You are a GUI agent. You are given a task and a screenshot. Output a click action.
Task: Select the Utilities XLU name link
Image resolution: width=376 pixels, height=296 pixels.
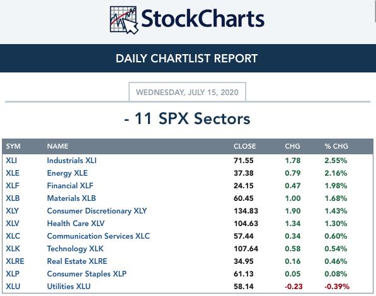(69, 287)
